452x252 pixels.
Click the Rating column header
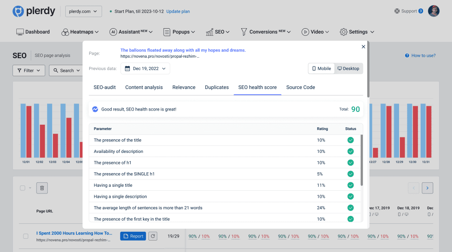coord(322,129)
